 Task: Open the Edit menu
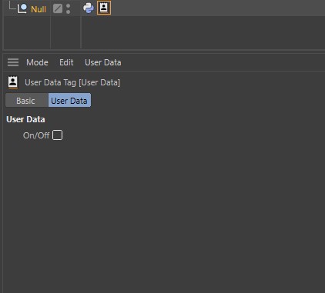[66, 62]
